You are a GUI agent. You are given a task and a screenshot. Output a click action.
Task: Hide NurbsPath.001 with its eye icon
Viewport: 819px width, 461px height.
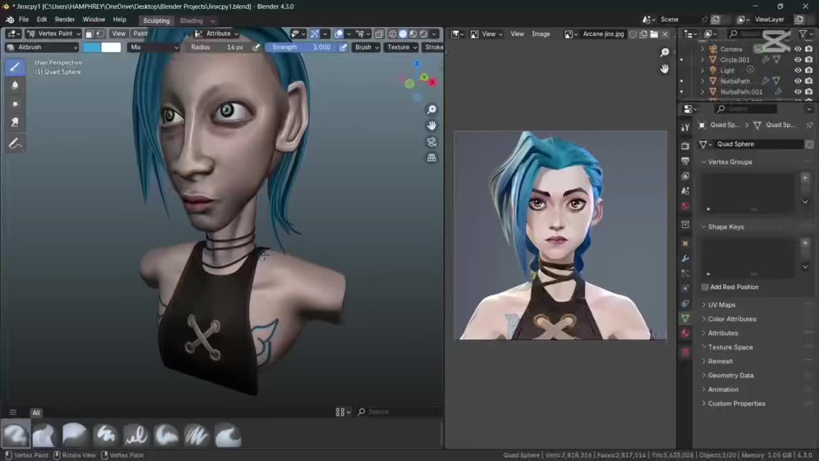click(x=797, y=92)
